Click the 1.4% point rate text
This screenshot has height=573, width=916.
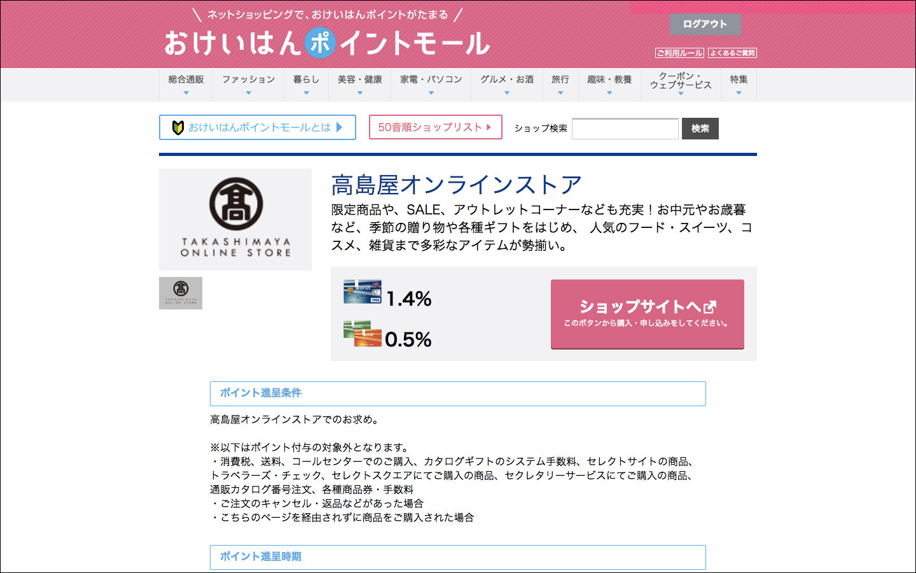point(408,299)
